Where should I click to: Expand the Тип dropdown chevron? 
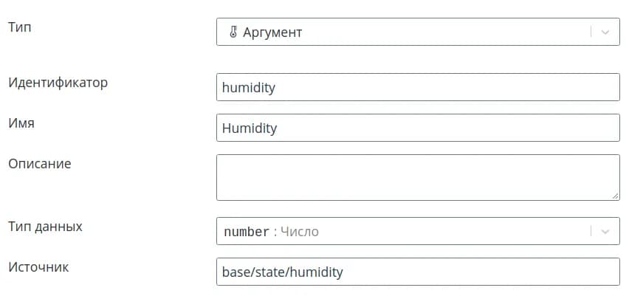click(x=605, y=32)
